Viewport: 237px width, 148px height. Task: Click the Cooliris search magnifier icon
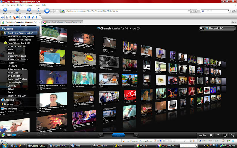coord(201,28)
